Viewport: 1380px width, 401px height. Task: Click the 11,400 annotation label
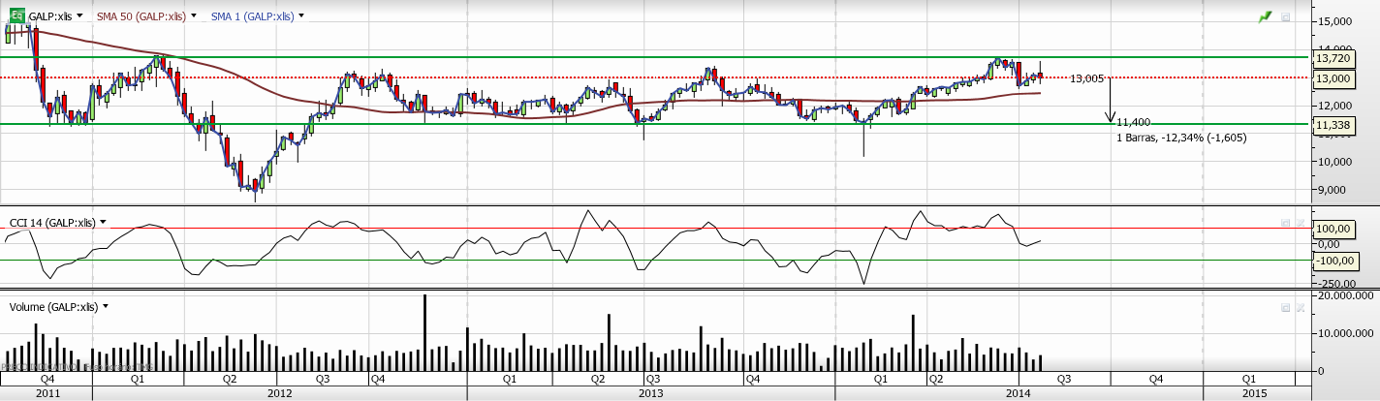[1133, 122]
